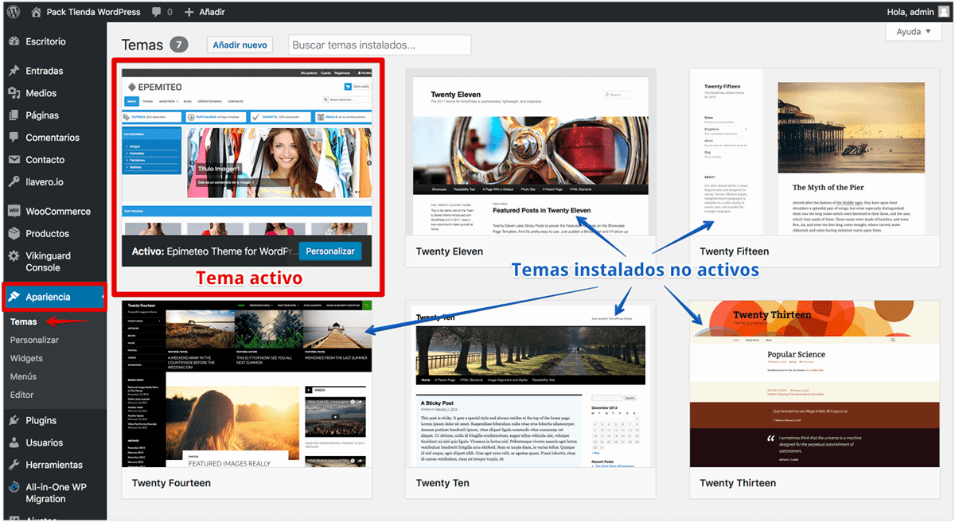Open Productos via its box icon
The height and width of the screenshot is (522, 955).
pos(14,233)
